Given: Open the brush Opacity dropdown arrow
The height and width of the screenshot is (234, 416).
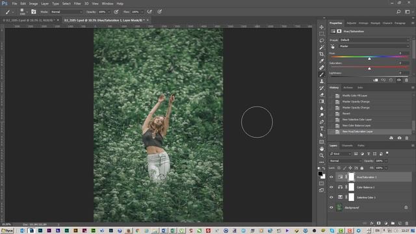Looking at the screenshot, I should pos(109,12).
